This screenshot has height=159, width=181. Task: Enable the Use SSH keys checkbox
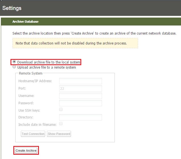tap(61, 109)
